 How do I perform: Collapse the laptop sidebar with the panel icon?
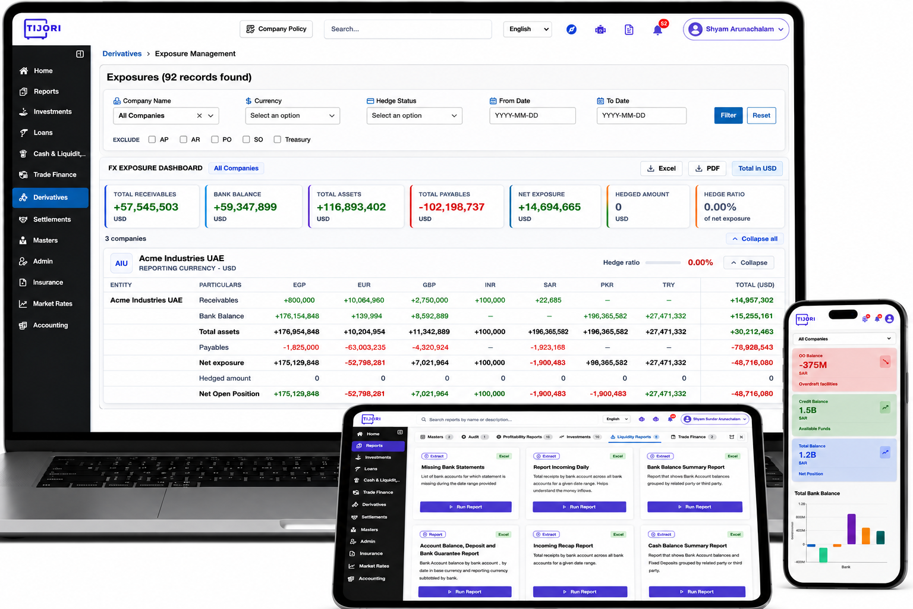[80, 54]
